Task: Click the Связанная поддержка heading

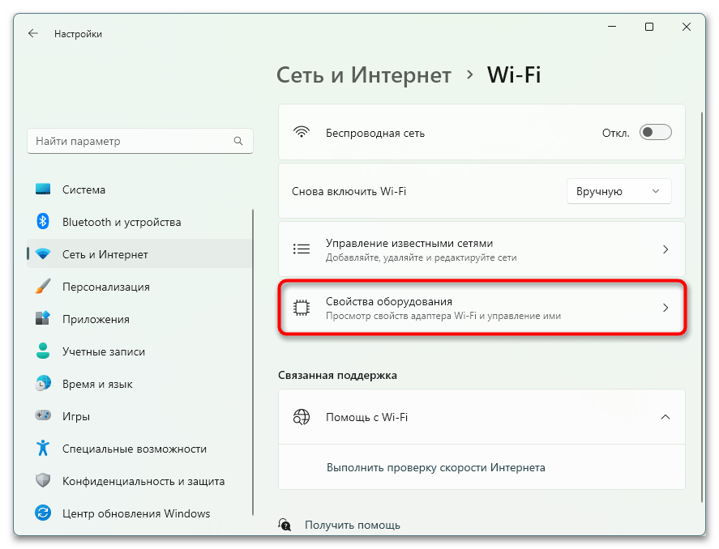Action: (x=337, y=375)
